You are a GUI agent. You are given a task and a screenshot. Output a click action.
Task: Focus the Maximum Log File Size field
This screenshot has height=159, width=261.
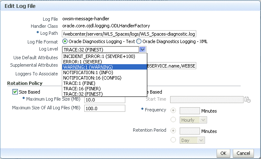tap(105, 100)
